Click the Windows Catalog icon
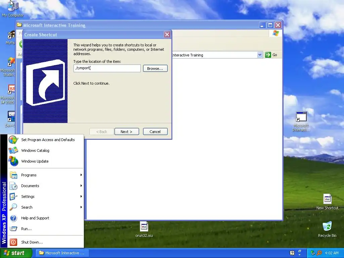The height and width of the screenshot is (258, 344). (x=13, y=150)
